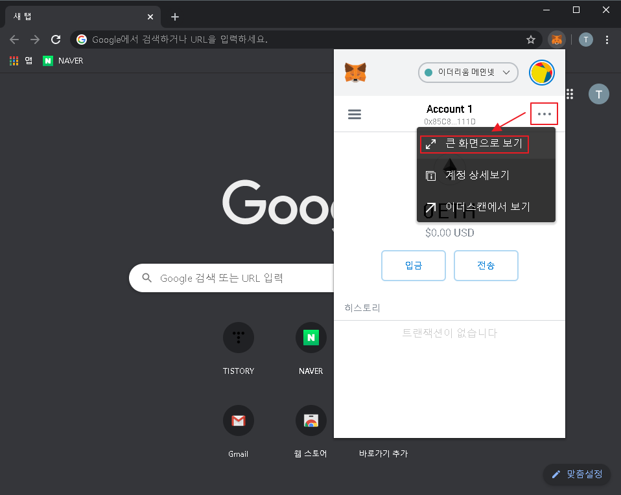Bookmark this page with star icon
This screenshot has width=621, height=495.
click(x=531, y=40)
